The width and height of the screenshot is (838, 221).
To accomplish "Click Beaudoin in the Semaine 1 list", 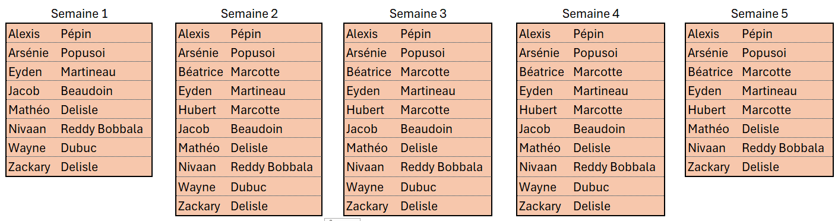I will (87, 91).
